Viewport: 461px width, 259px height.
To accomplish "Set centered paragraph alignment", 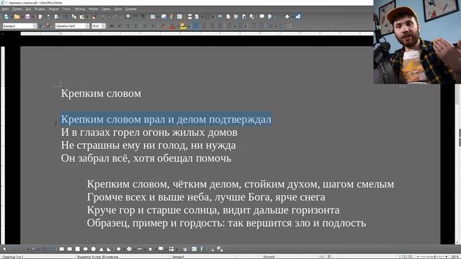I will click(x=204, y=26).
